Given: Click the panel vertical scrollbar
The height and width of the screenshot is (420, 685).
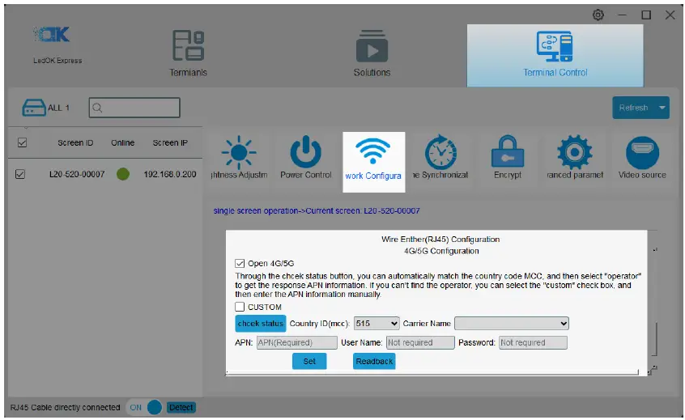Looking at the screenshot, I should (x=655, y=339).
